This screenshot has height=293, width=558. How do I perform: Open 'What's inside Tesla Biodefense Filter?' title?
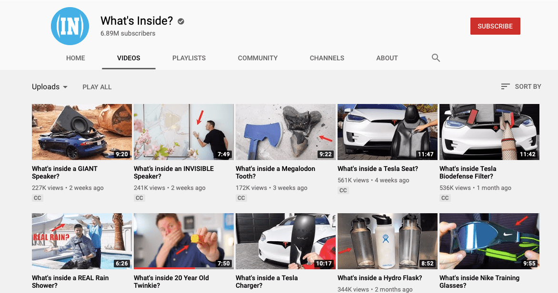[468, 172]
